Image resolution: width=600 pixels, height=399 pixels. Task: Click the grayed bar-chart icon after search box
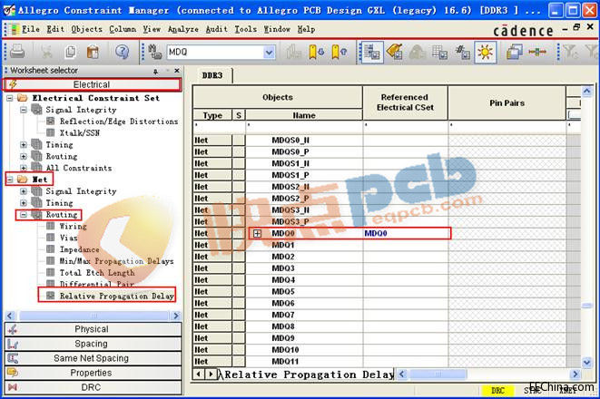click(294, 52)
